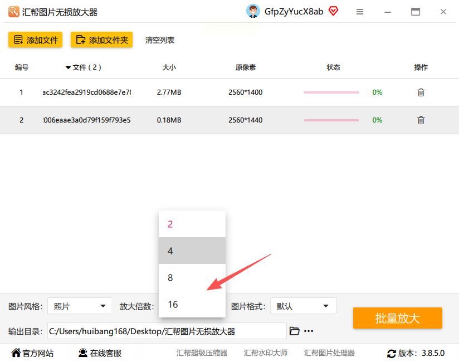
Task: Delete the second file with its trash icon
Action: point(421,120)
